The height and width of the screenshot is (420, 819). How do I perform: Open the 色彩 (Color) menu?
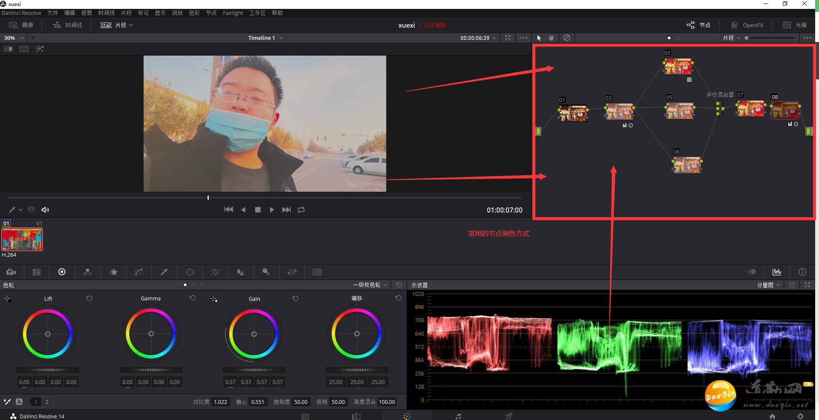click(x=194, y=13)
